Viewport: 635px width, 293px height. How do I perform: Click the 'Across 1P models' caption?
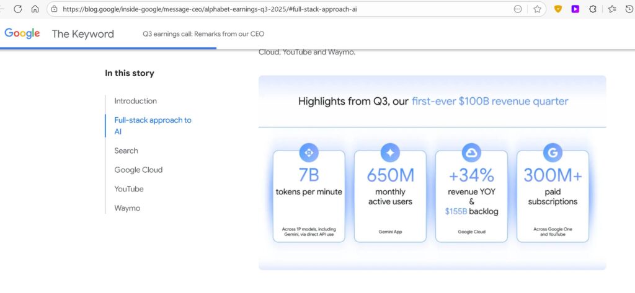[309, 232]
